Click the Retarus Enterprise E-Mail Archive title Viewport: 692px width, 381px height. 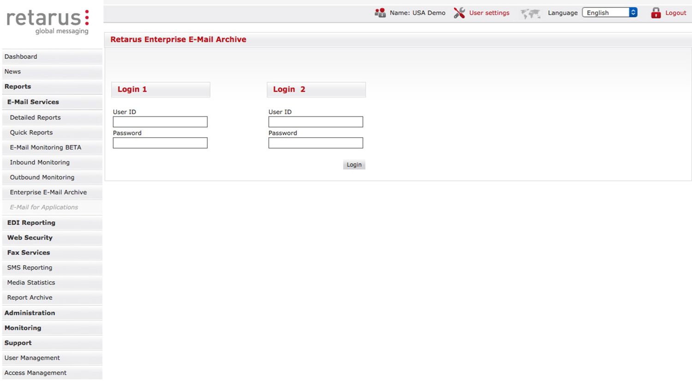coord(178,39)
